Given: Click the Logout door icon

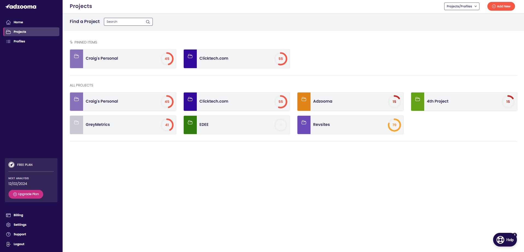Looking at the screenshot, I should [x=8, y=244].
